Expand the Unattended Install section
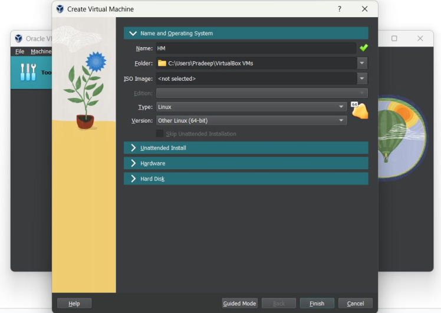This screenshot has width=441, height=313. point(246,148)
